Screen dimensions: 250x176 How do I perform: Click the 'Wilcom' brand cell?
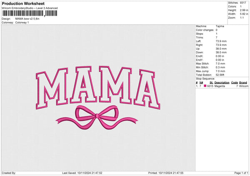click(x=244, y=86)
